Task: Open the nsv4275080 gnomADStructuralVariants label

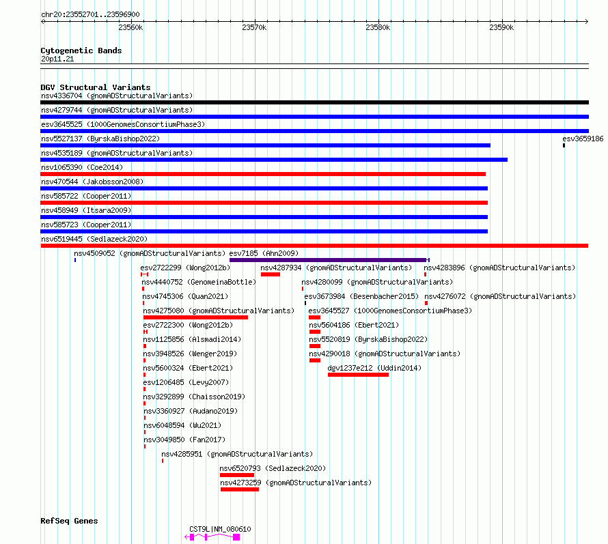Action: click(219, 311)
